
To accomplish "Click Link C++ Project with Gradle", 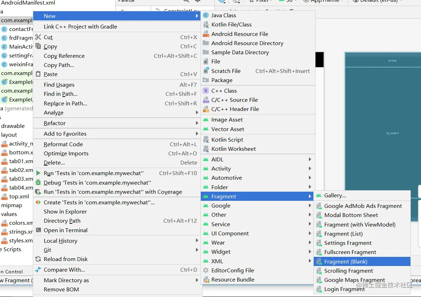I will [x=117, y=26].
